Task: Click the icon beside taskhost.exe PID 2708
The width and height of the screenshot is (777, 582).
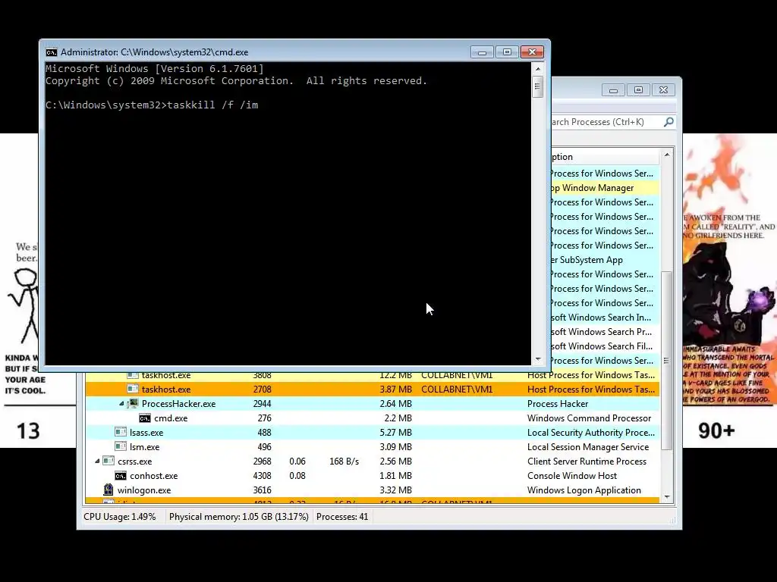Action: (x=132, y=389)
